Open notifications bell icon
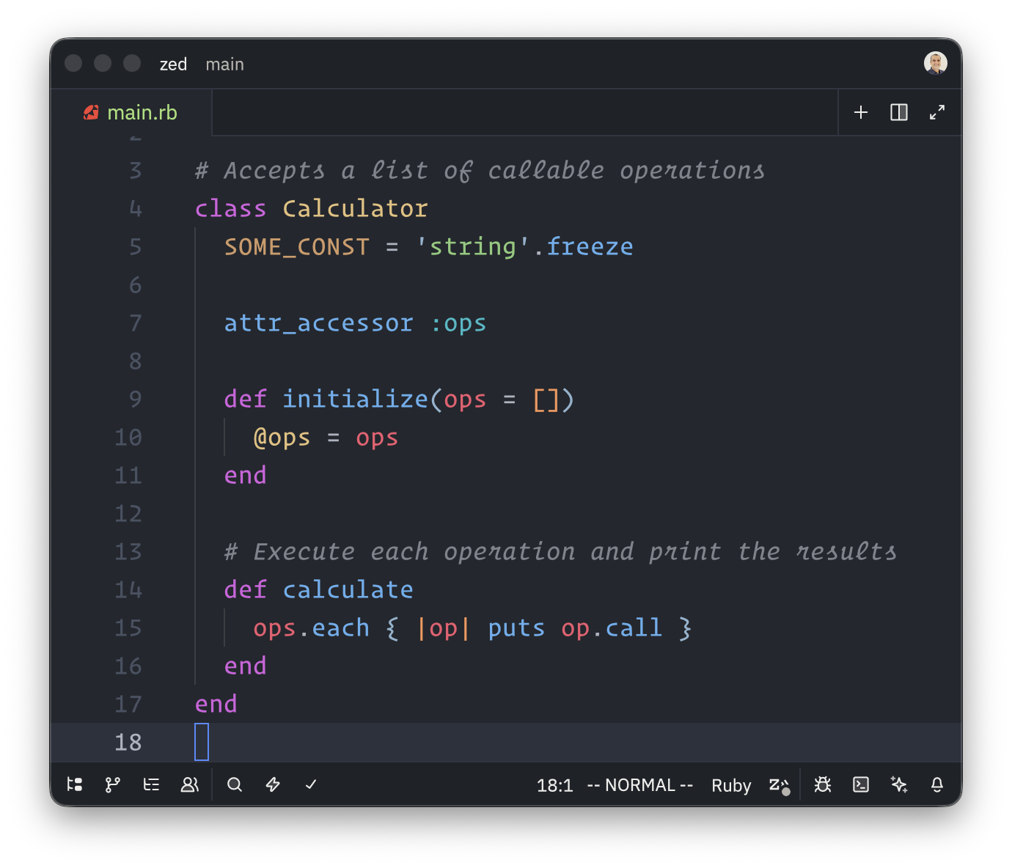This screenshot has width=1012, height=868. point(937,784)
